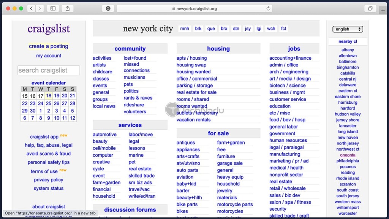Open a new tab with the plus icon
This screenshot has height=219, width=389.
point(383,10)
